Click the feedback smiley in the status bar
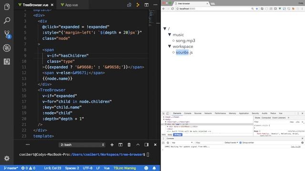This screenshot has height=171, width=305. 146,168
